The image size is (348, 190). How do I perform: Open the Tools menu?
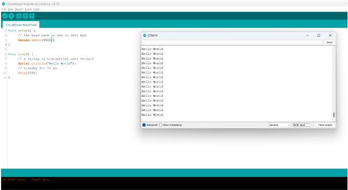point(28,9)
